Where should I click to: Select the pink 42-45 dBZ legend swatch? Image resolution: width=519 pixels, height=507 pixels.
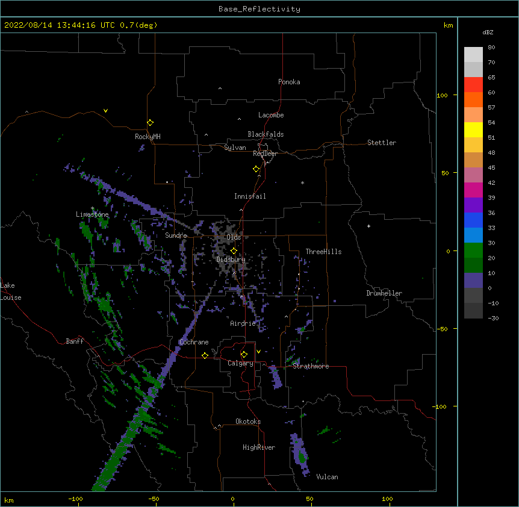(x=473, y=175)
